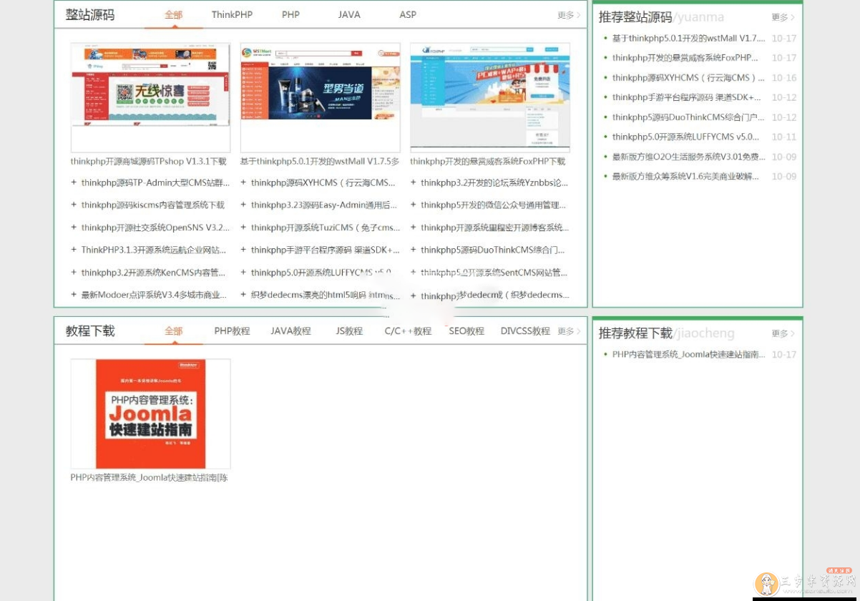Screen dimensions: 860x601
Task: Switch to the JAVA source code tab
Action: (x=349, y=14)
